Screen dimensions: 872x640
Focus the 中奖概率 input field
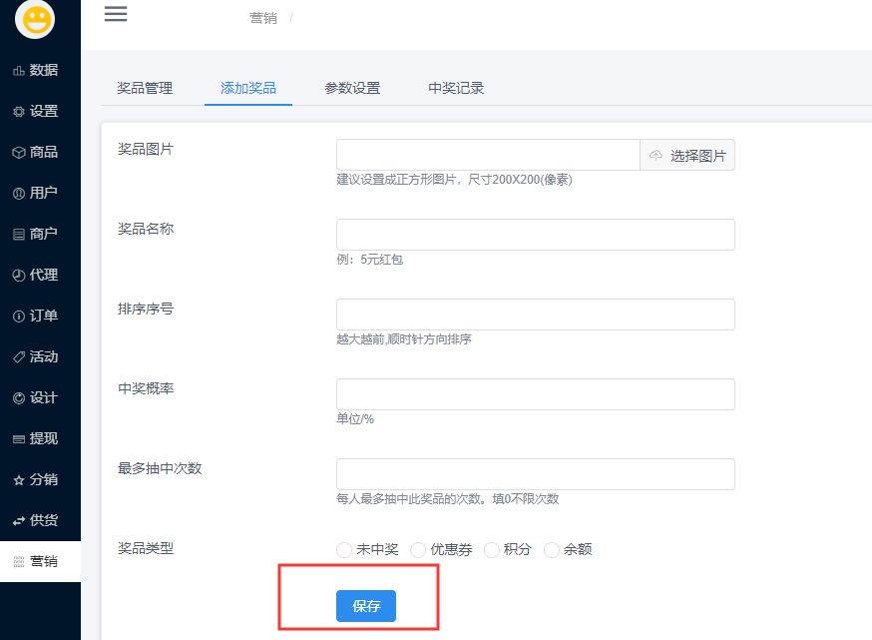[x=536, y=394]
